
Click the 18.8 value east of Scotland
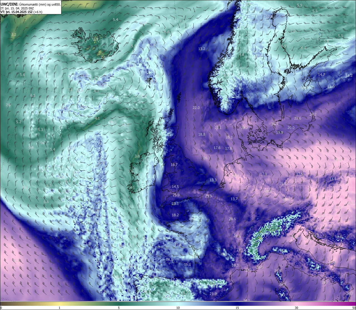coord(202,134)
